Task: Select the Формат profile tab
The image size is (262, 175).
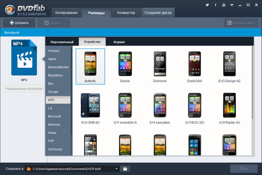Action: [x=119, y=42]
